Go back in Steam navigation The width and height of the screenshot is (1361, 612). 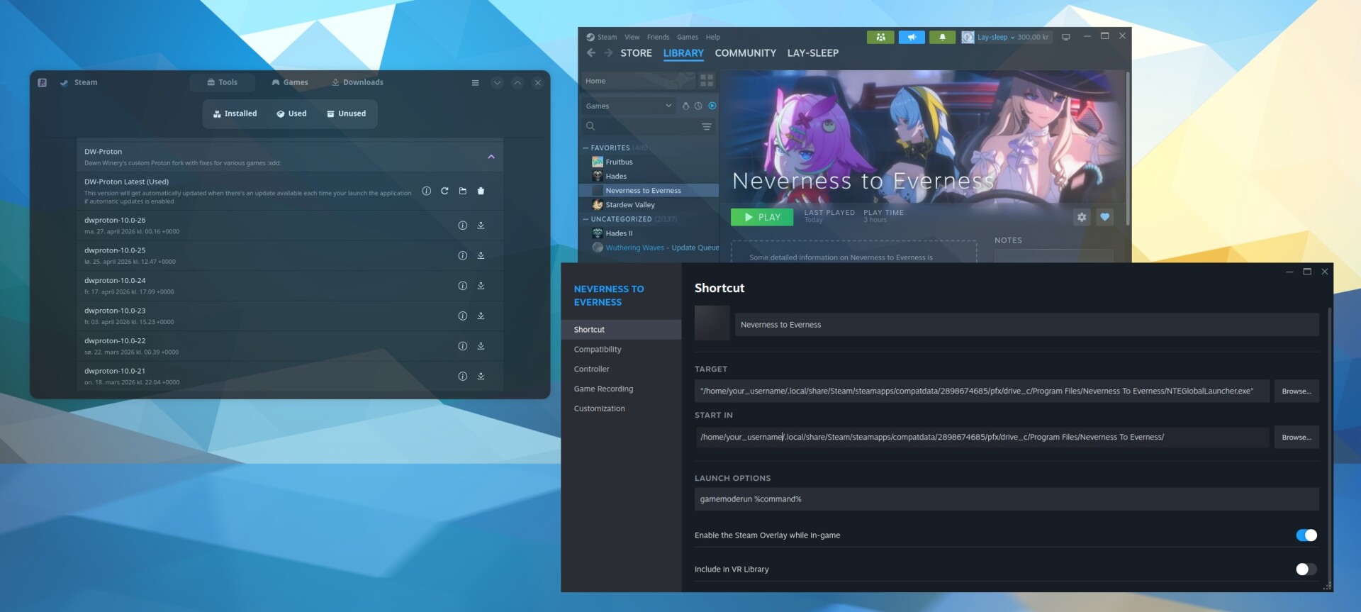[591, 53]
